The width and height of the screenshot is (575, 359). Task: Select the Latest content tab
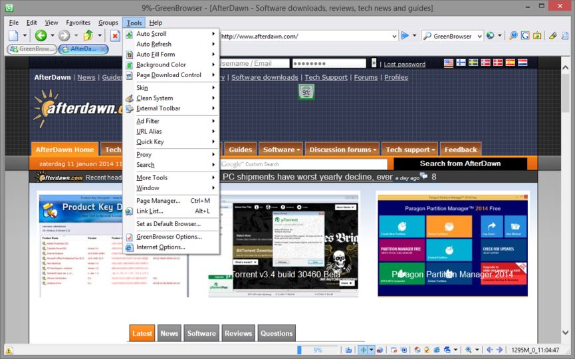click(142, 333)
